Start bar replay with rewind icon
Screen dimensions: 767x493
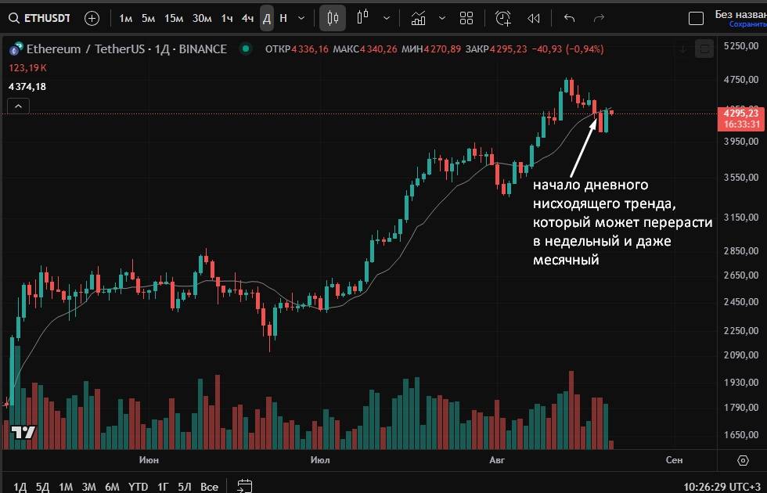pos(534,18)
